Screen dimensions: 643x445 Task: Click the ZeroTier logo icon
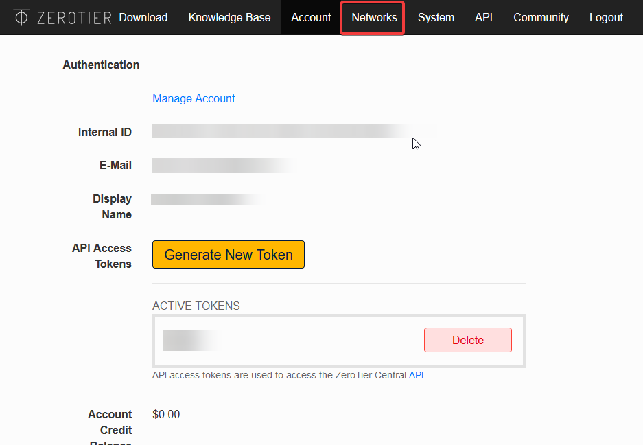coord(21,17)
